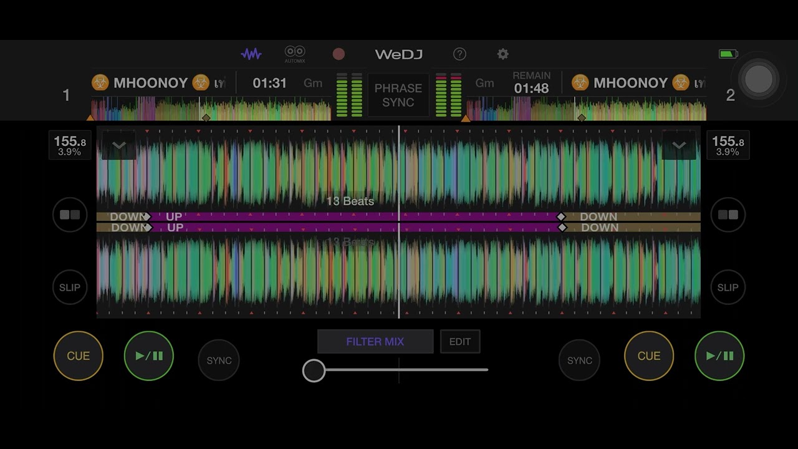Open the help question mark icon
The image size is (798, 449).
point(459,54)
